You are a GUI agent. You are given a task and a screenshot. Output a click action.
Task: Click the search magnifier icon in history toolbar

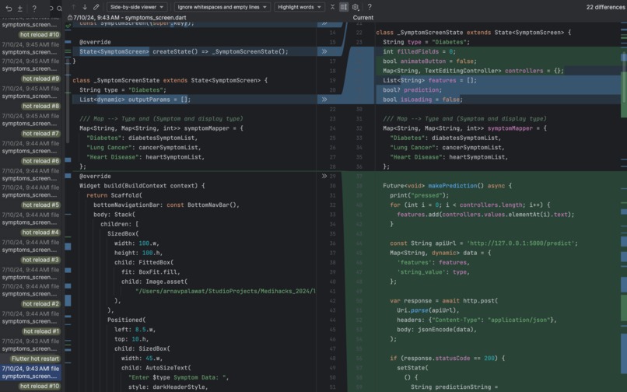(x=59, y=8)
